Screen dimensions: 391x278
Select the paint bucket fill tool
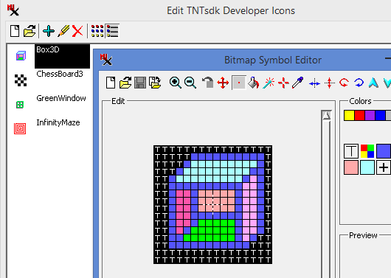pyautogui.click(x=254, y=83)
